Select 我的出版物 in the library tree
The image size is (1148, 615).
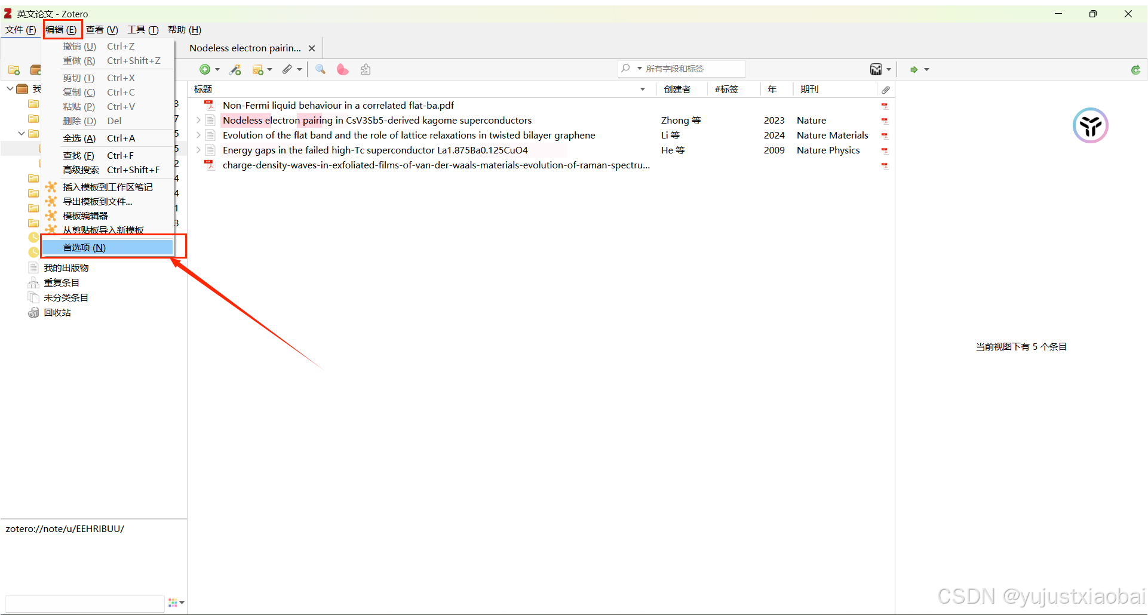[66, 267]
